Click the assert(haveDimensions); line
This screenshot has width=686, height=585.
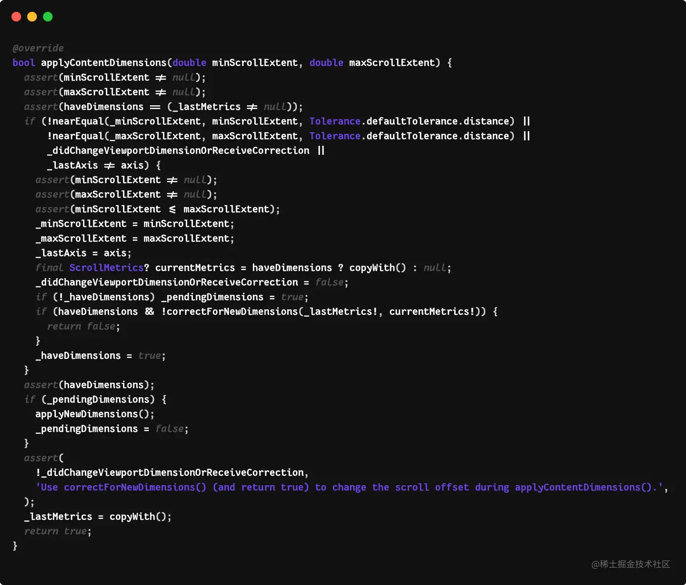click(x=89, y=385)
